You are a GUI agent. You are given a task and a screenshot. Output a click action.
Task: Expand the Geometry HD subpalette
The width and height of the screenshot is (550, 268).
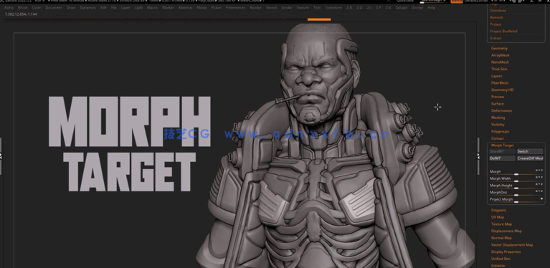coord(502,90)
